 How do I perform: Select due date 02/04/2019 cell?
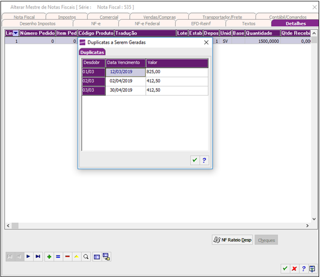pos(125,81)
